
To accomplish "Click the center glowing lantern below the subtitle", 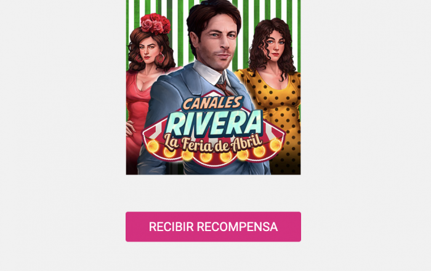I will coord(206,157).
